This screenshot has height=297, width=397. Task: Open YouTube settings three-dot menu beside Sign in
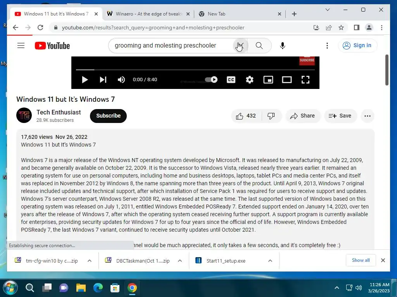327,46
